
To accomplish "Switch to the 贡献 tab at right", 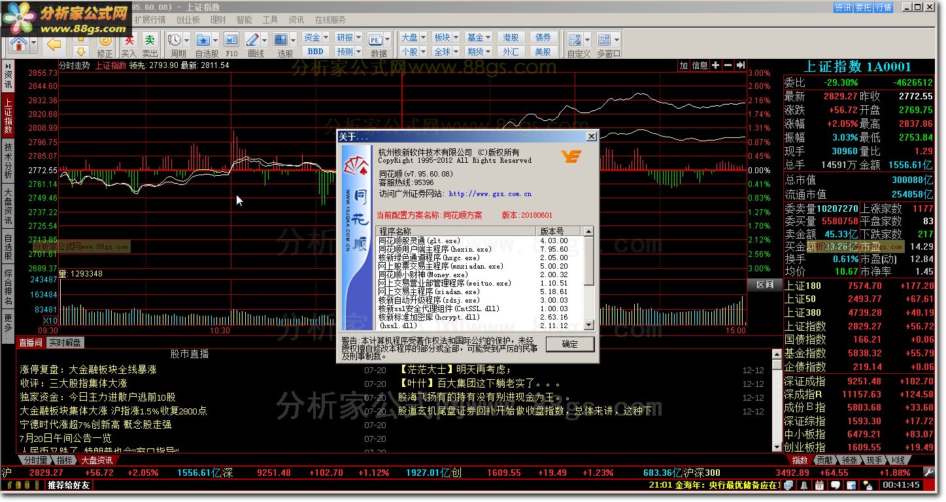I will pyautogui.click(x=824, y=460).
